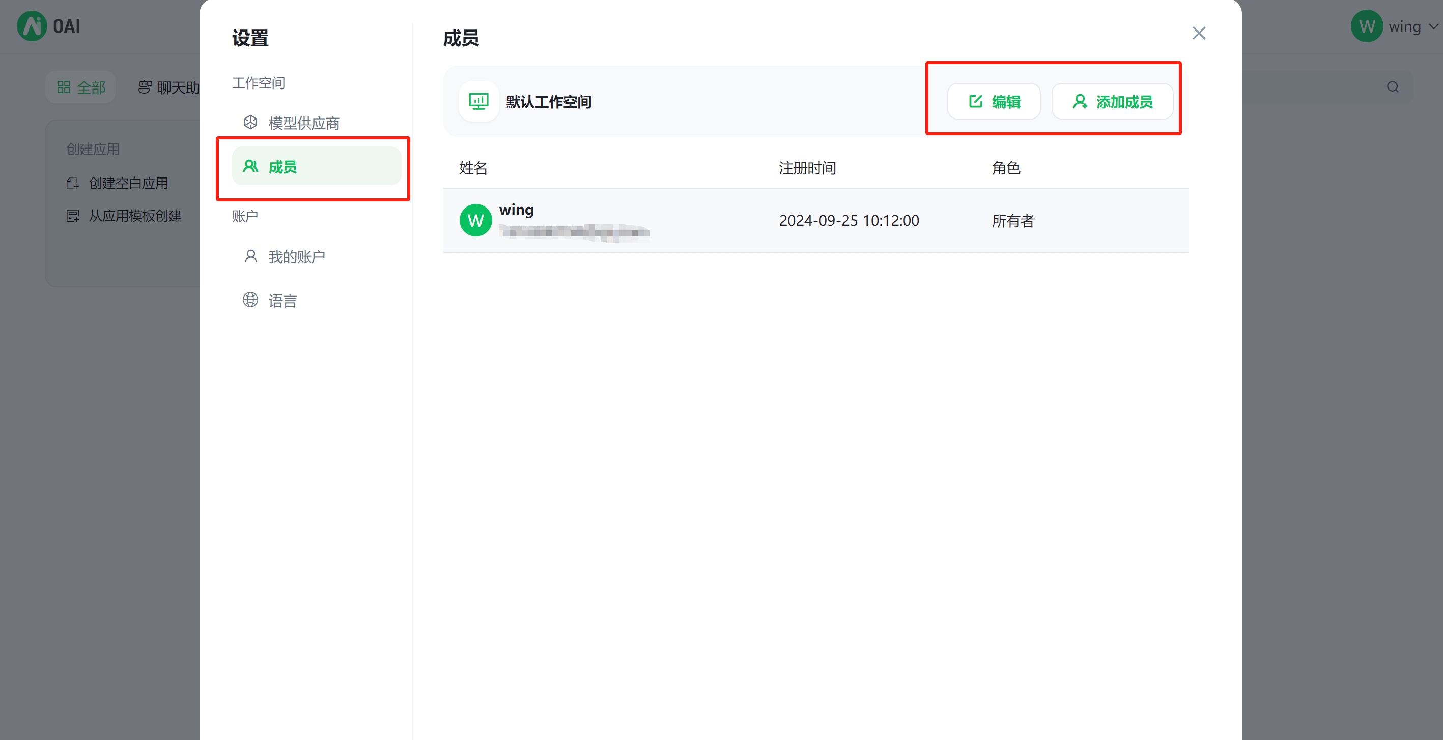Viewport: 1443px width, 740px height.
Task: Click the wing member avatar in table
Action: [x=475, y=221]
